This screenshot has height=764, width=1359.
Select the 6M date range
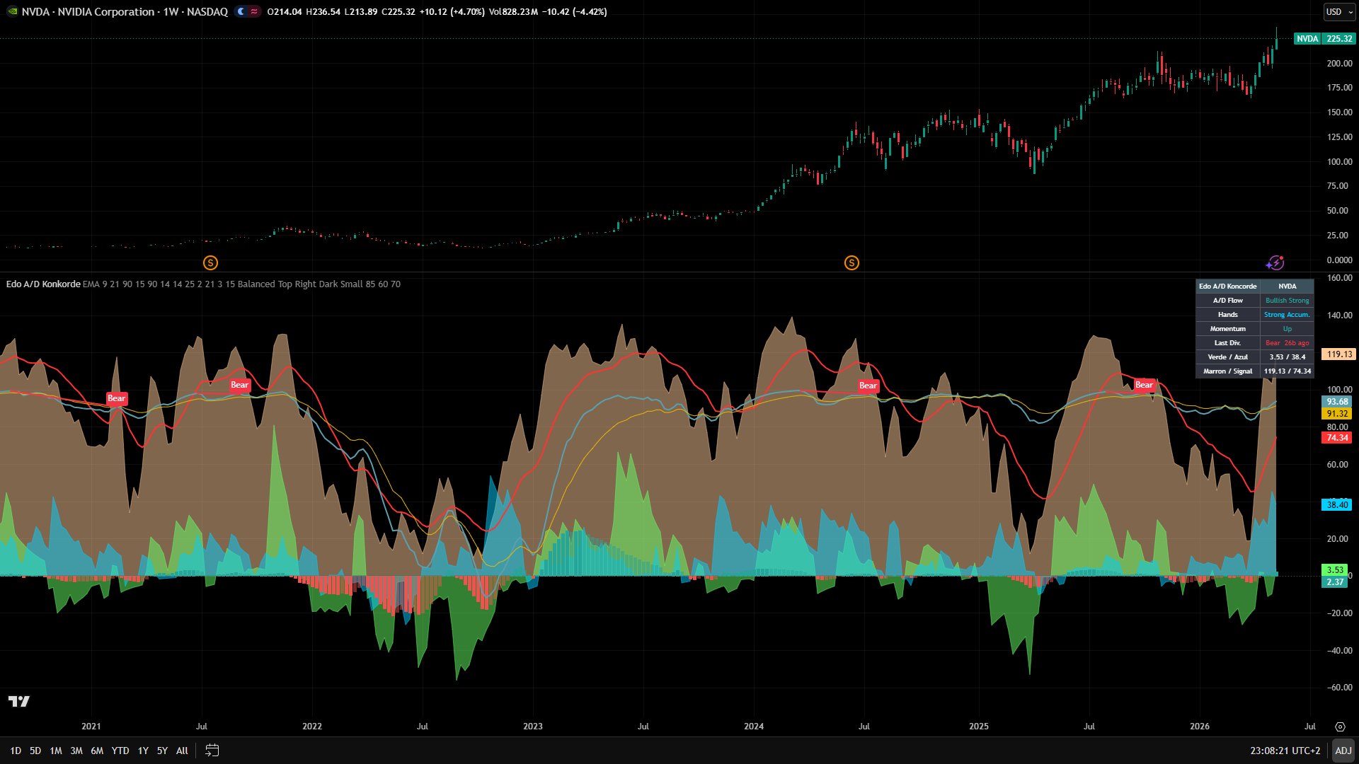pyautogui.click(x=97, y=751)
